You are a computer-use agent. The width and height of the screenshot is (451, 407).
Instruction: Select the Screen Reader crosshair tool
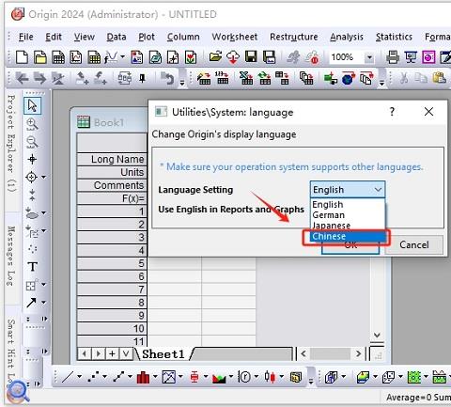click(x=32, y=159)
